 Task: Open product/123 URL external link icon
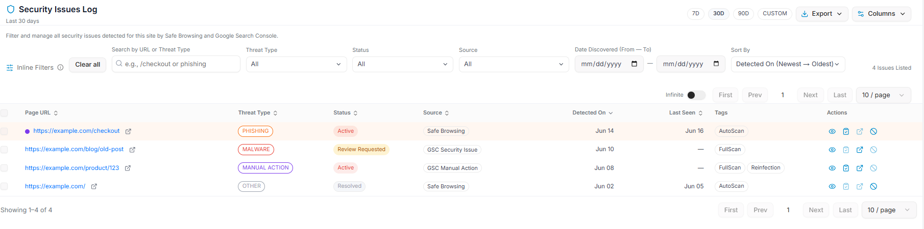(128, 168)
